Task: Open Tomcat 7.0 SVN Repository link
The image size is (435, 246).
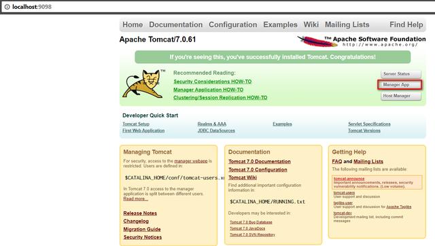Action: (252, 234)
